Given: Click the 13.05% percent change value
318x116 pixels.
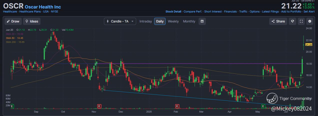Looking at the screenshot, I should 309,7.
